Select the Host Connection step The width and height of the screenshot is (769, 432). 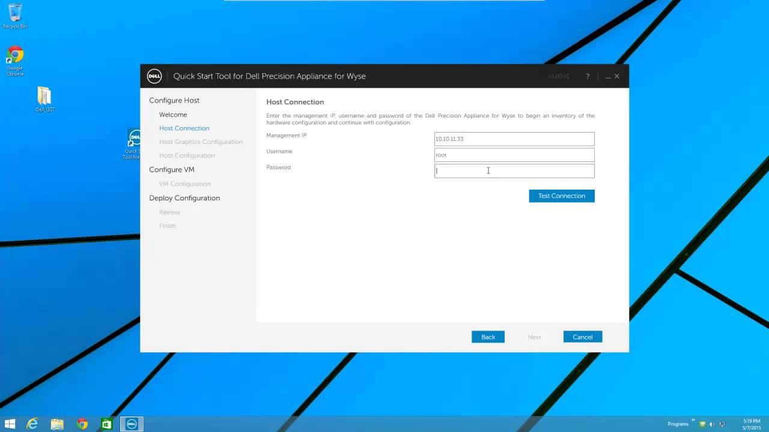[x=184, y=128]
